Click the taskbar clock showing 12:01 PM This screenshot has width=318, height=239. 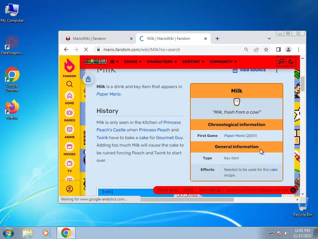tap(302, 233)
